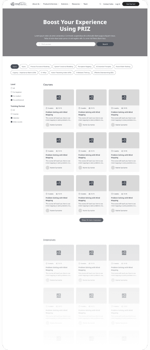
Task: Focus the Find courses search field
Action: (66, 44)
